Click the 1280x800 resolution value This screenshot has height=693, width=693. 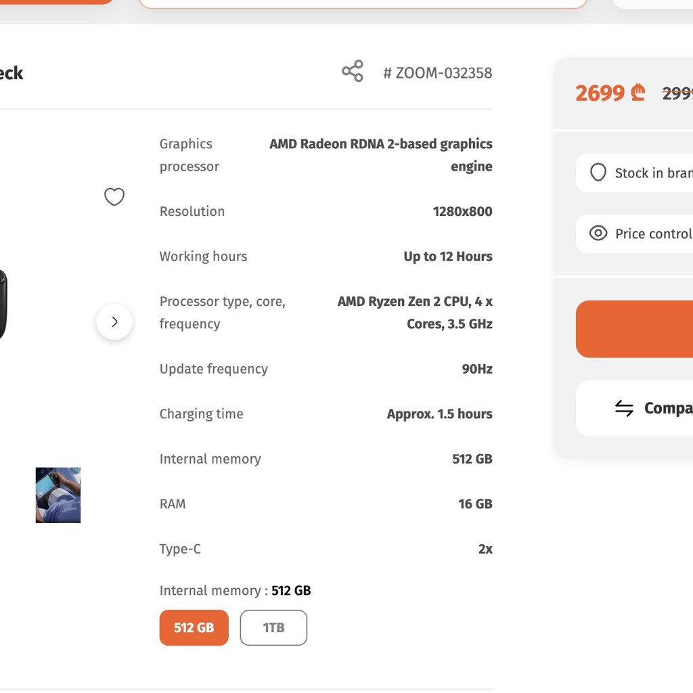coord(462,211)
